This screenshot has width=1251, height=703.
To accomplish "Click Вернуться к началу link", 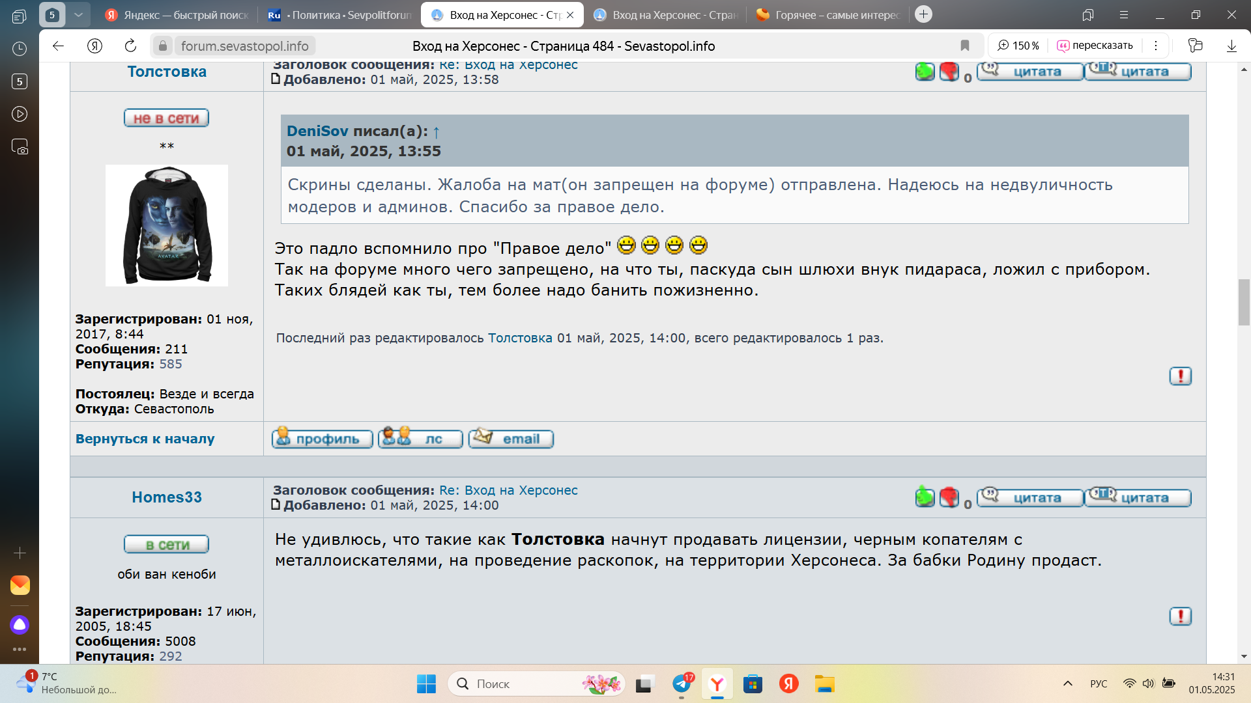I will point(145,439).
